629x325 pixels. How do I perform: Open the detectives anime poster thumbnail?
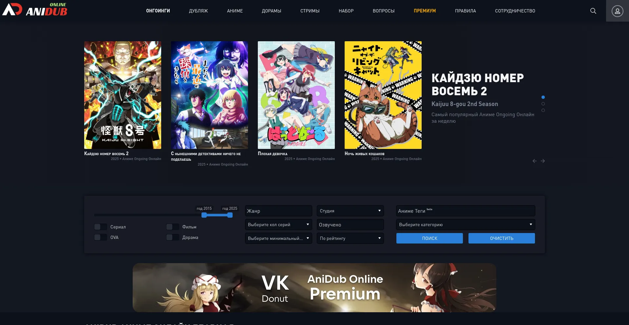tap(209, 95)
